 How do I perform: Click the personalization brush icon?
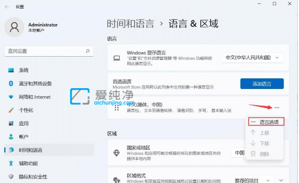pos(11,110)
